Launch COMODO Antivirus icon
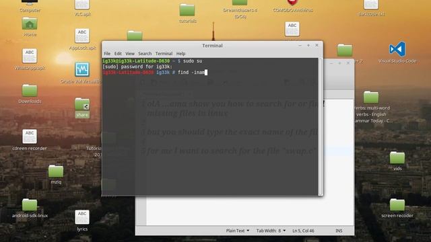 point(292,3)
